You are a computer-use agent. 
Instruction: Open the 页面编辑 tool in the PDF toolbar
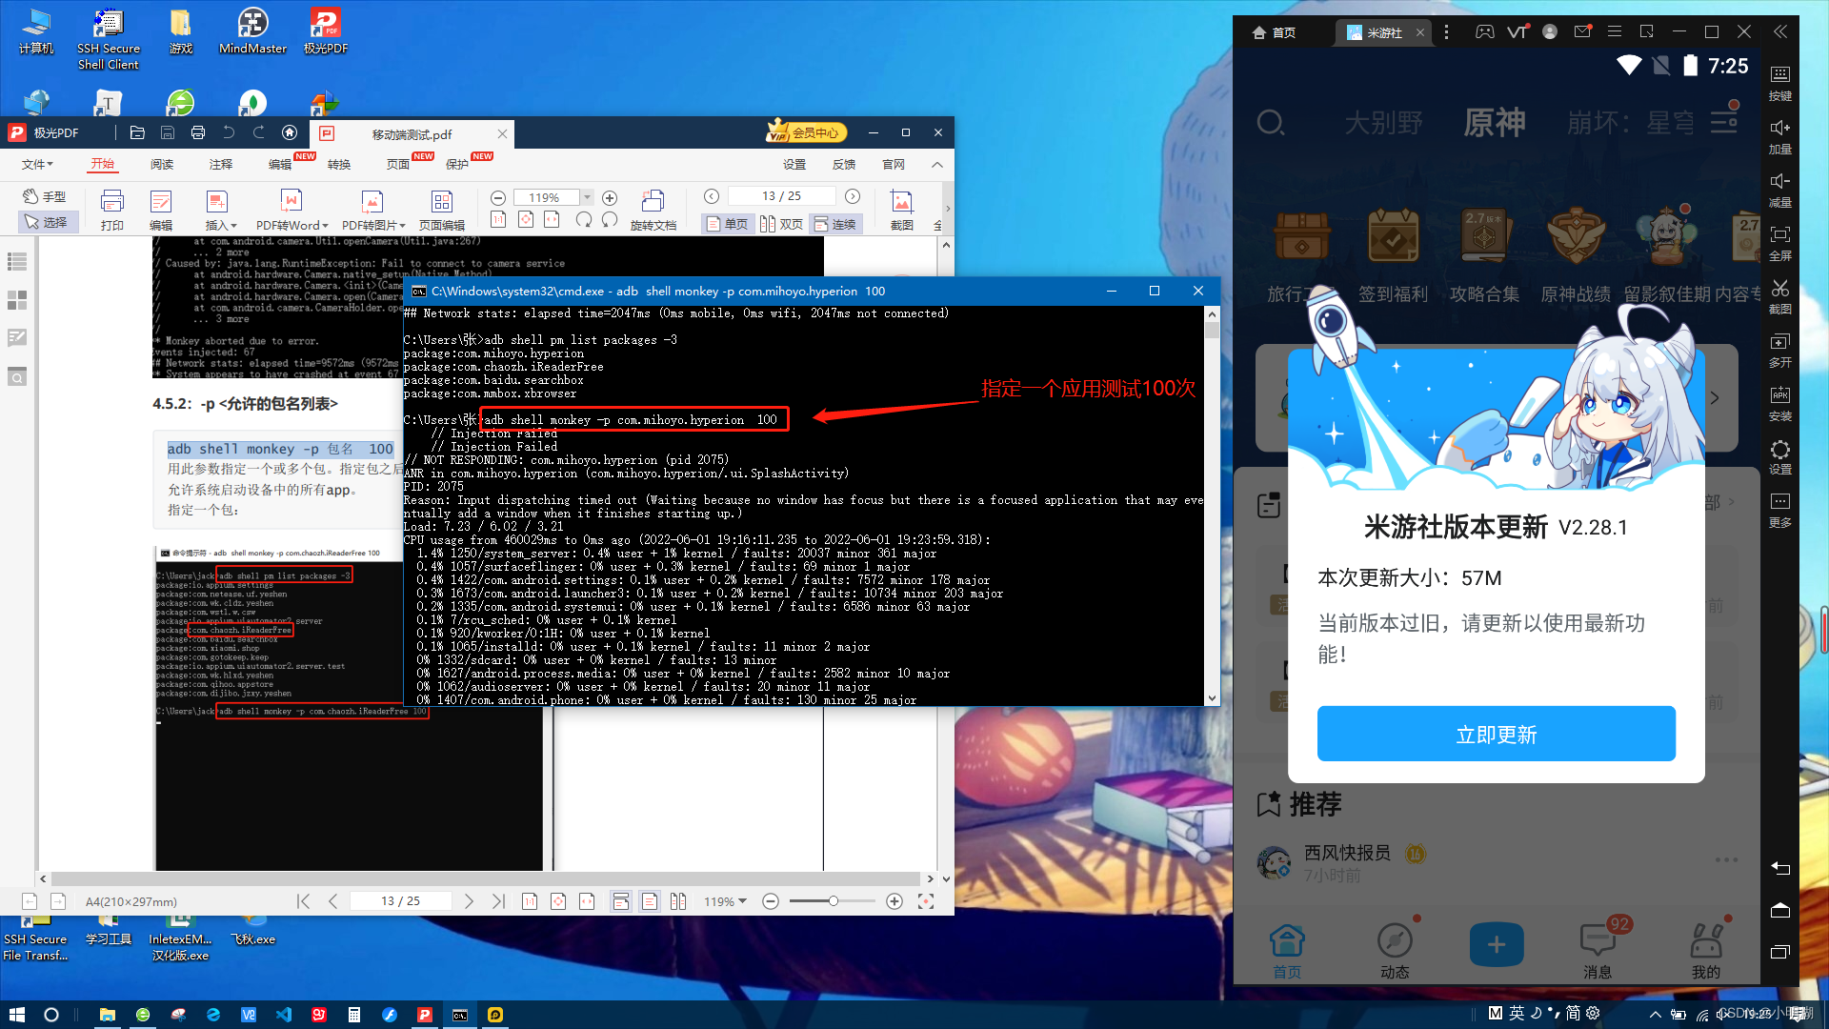441,210
